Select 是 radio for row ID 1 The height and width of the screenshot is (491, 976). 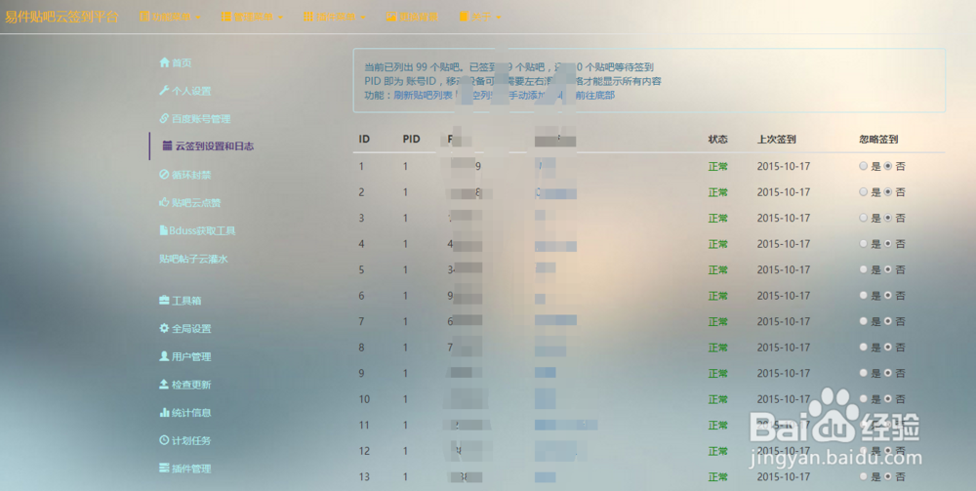(x=863, y=166)
